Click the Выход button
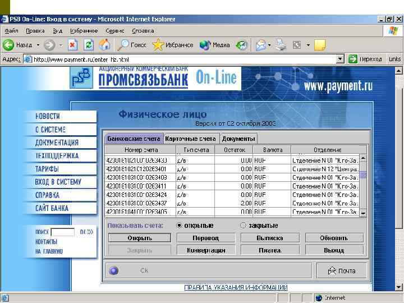Image resolution: width=404 pixels, height=303 pixels. tap(334, 250)
